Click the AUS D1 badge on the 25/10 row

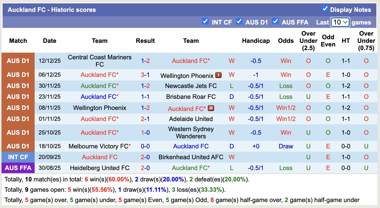tap(18, 132)
